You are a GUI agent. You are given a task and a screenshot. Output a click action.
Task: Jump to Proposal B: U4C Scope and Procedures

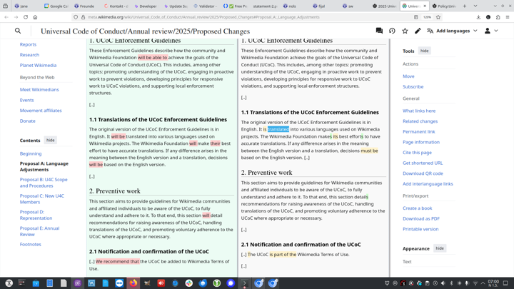44,183
